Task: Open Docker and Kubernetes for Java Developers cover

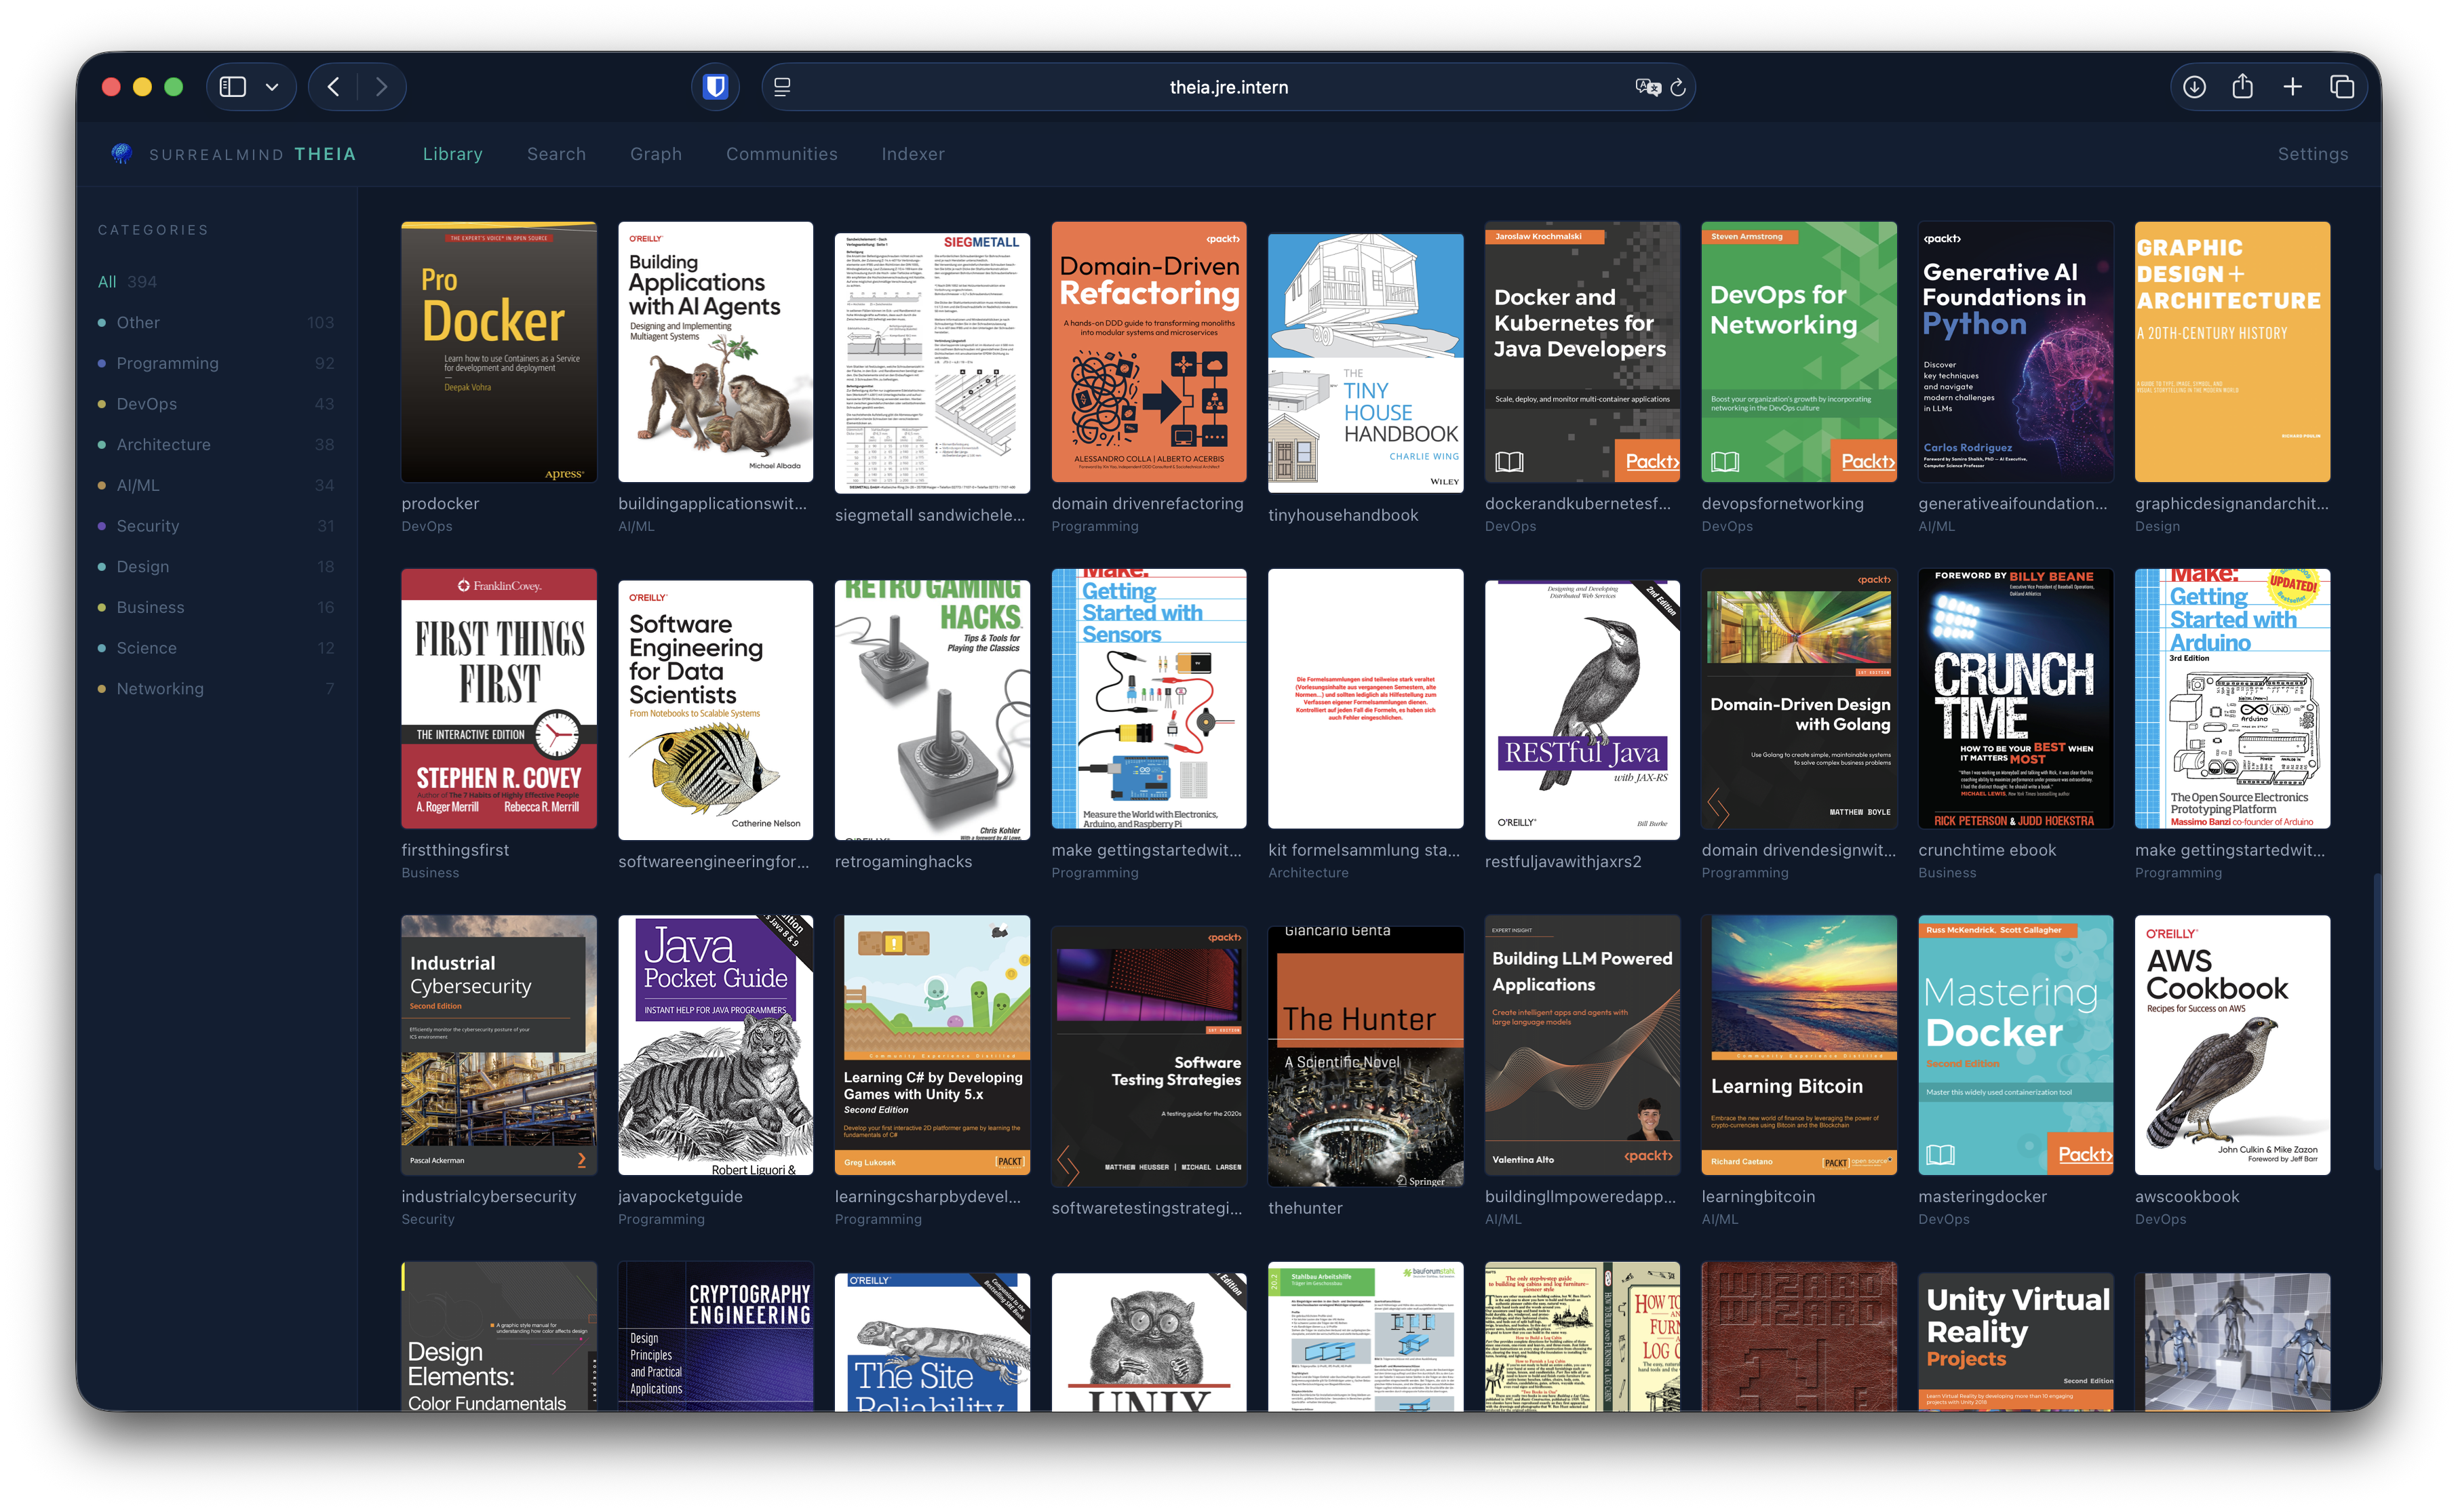Action: point(1582,352)
